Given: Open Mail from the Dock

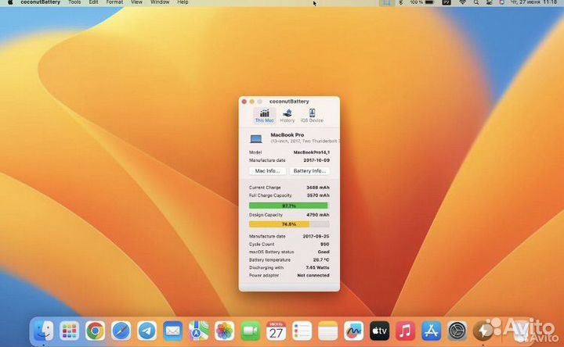Looking at the screenshot, I should (x=173, y=331).
